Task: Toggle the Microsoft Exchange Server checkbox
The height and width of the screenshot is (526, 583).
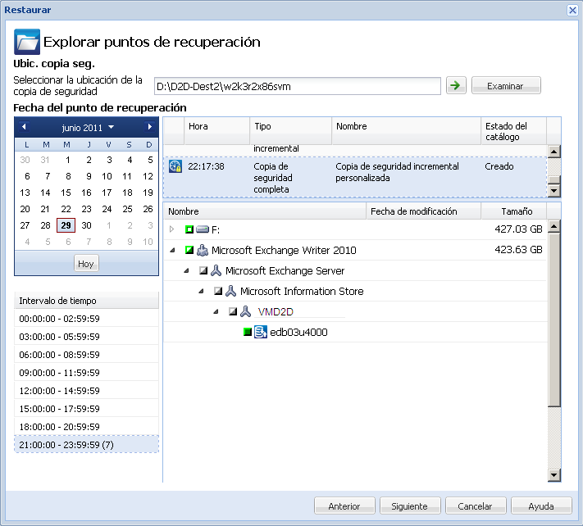Action: tap(203, 271)
